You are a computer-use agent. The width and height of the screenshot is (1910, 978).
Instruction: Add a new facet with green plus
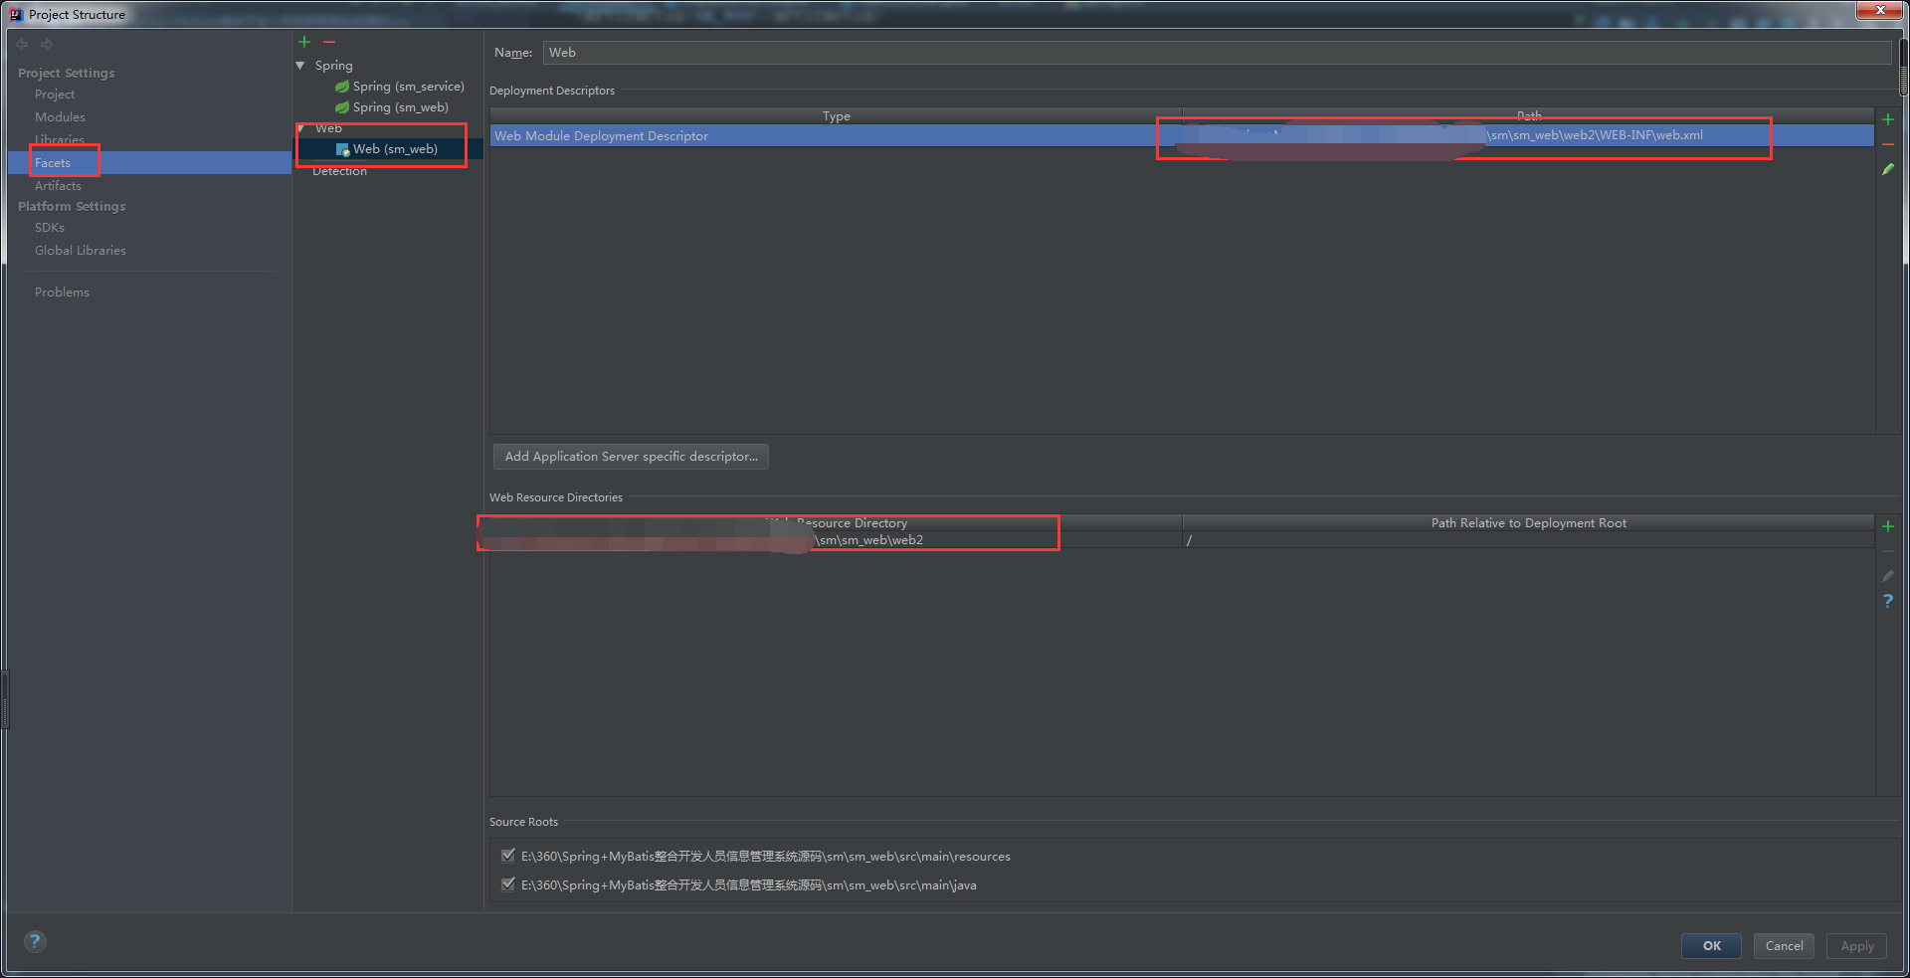(x=304, y=42)
